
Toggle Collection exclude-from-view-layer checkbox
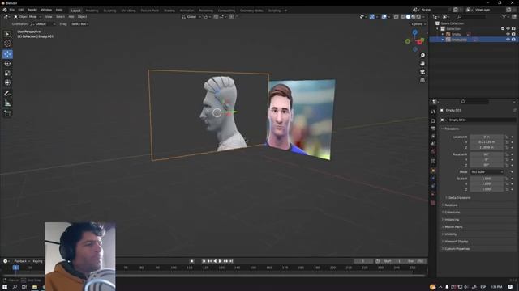click(503, 29)
